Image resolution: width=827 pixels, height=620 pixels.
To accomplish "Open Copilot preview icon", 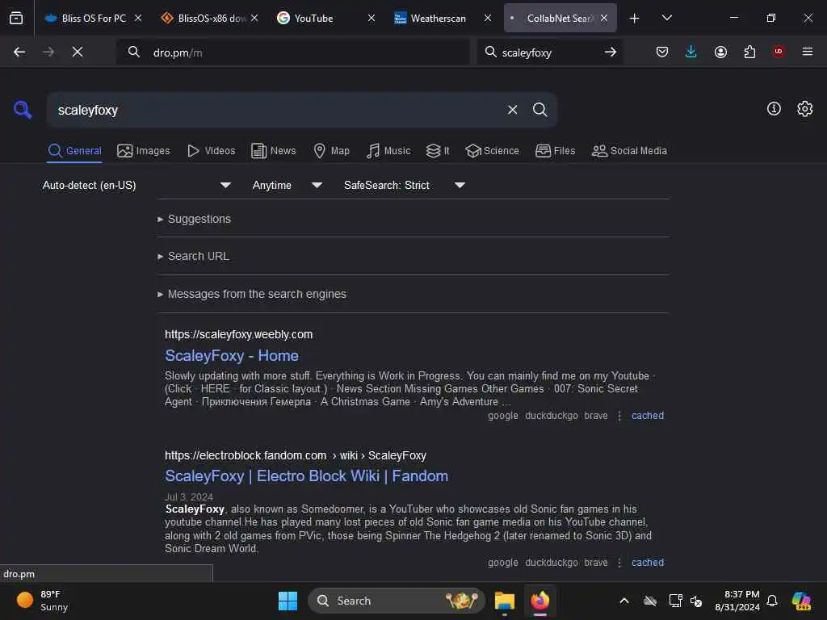I will point(801,601).
